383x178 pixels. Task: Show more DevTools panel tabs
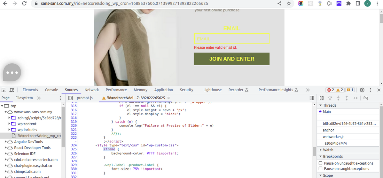tap(308, 90)
